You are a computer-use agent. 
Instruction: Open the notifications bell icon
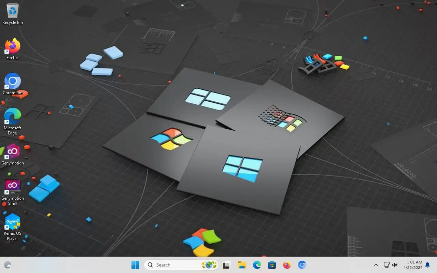point(427,265)
